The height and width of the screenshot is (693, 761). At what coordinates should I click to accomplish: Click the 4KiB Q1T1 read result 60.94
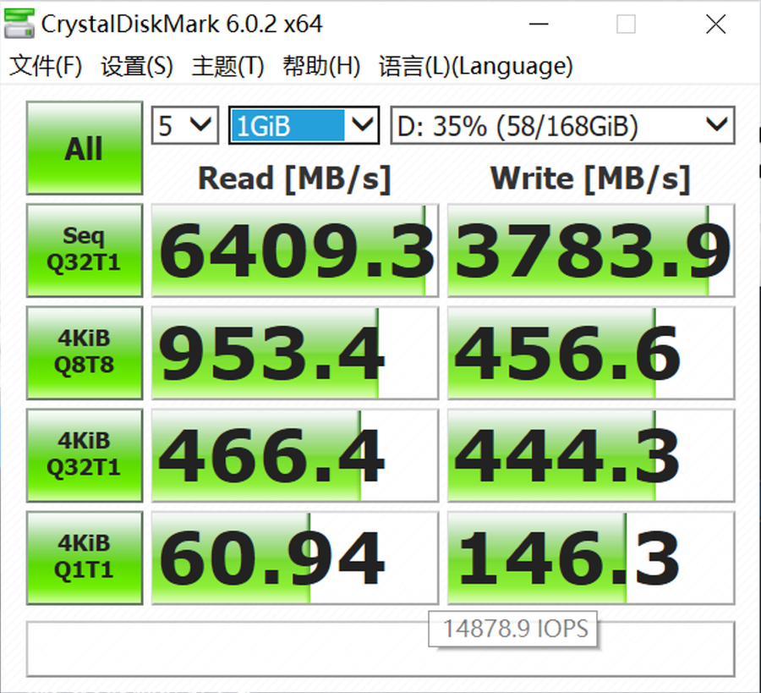[295, 558]
